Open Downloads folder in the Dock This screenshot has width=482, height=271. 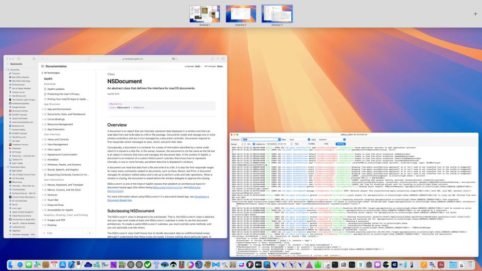(x=453, y=264)
